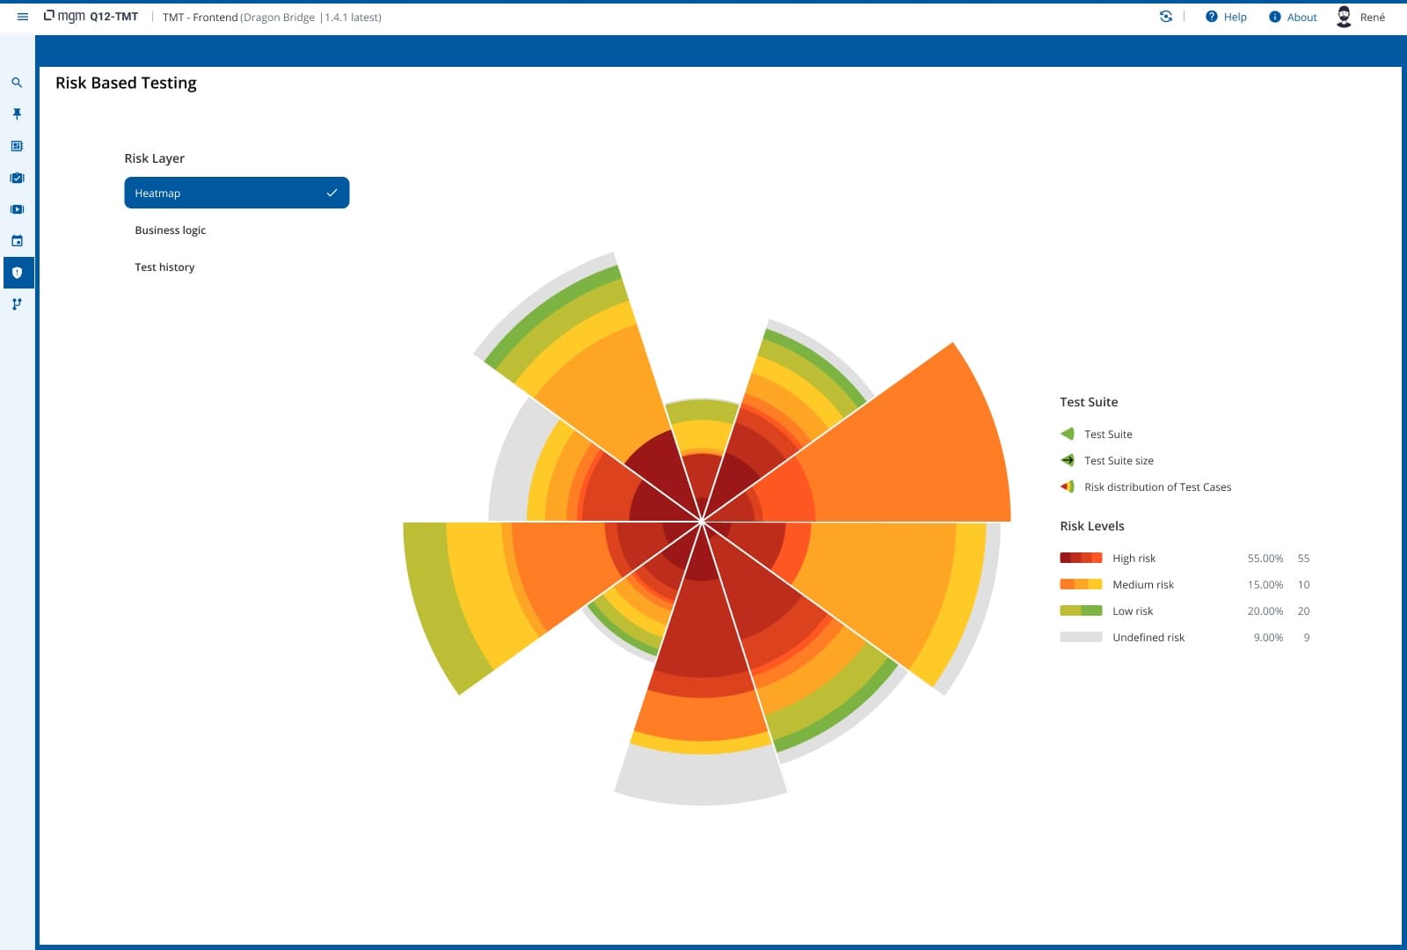Click the search icon in the sidebar

click(17, 83)
